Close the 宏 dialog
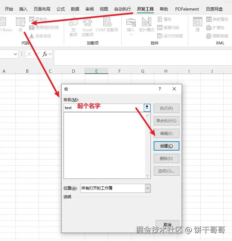 (174, 89)
